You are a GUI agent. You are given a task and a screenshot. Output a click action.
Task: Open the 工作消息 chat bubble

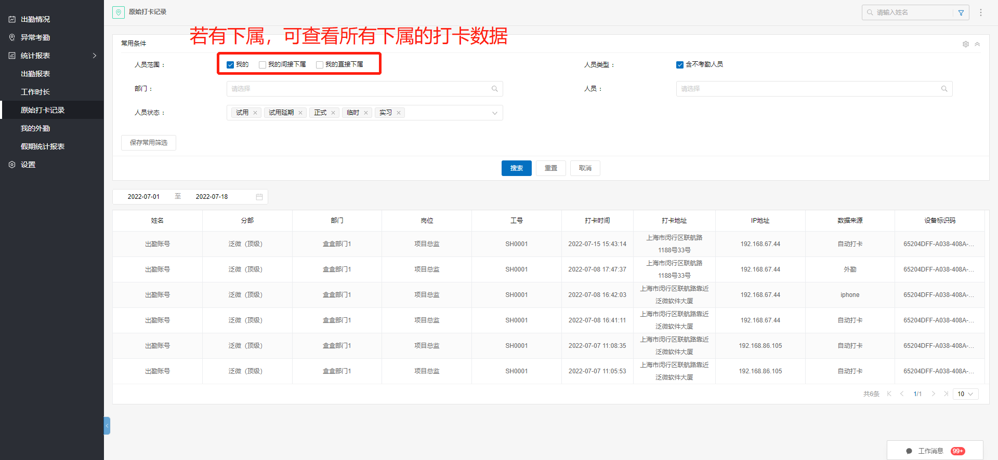coord(909,451)
